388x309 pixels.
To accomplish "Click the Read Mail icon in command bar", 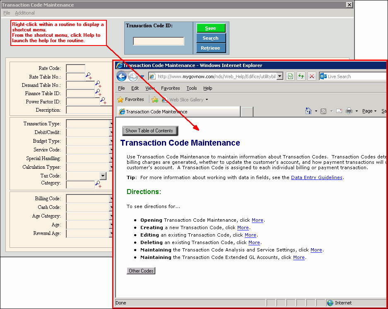I will (x=339, y=111).
